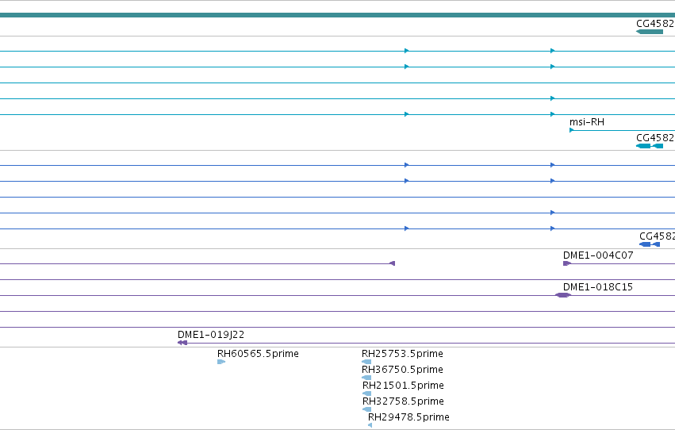
Task: Select the small RH29478.5prime arrow glyph
Action: pyautogui.click(x=370, y=425)
